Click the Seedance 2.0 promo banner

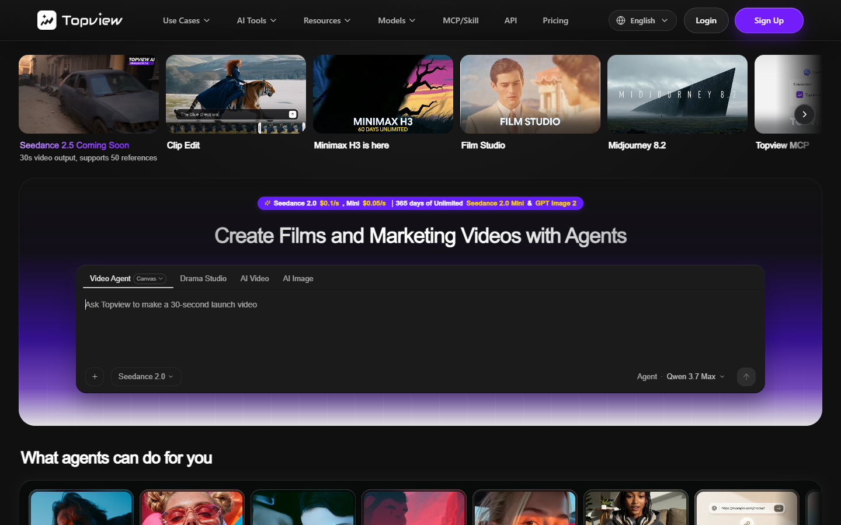point(420,203)
